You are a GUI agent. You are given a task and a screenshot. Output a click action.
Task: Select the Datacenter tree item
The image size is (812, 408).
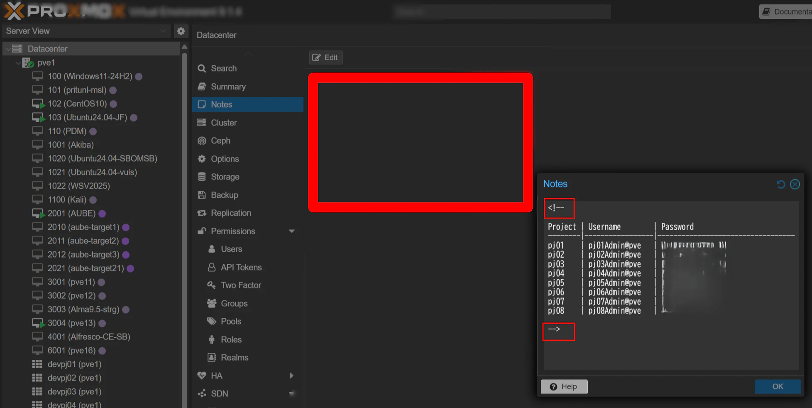tap(91, 49)
